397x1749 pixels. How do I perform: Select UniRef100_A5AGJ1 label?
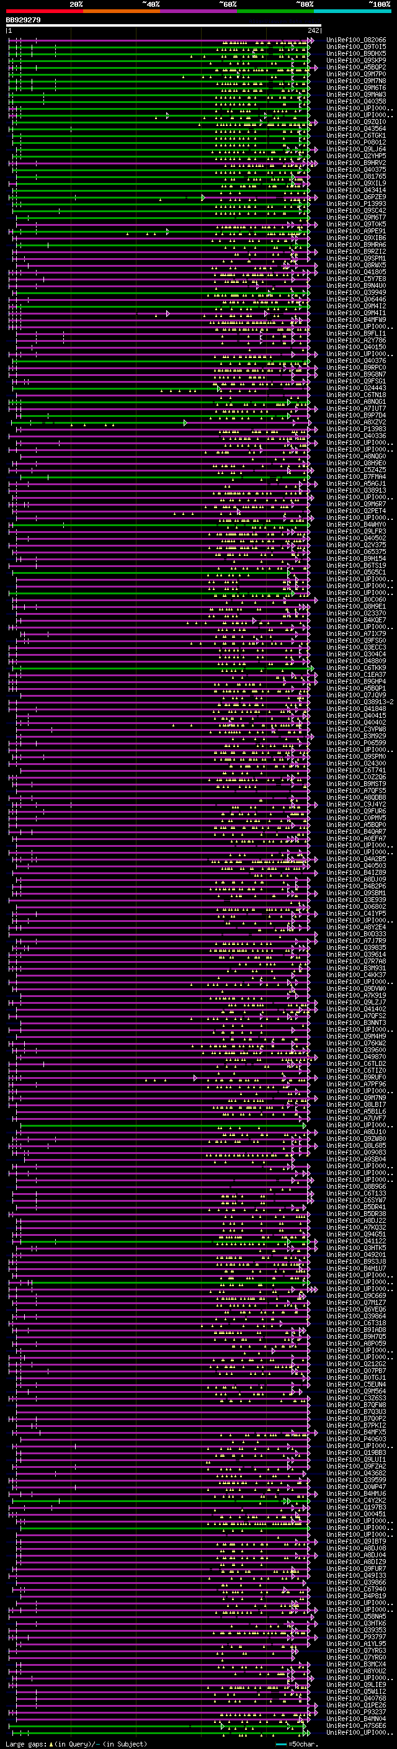pyautogui.click(x=356, y=483)
